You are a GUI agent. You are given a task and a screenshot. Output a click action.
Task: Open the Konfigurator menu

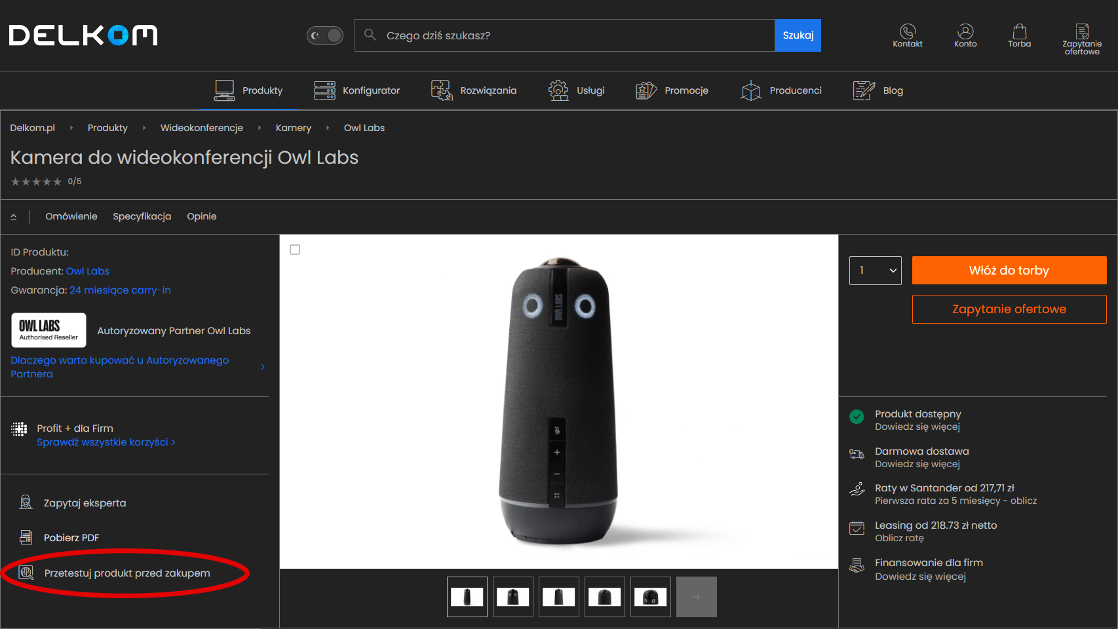click(x=357, y=90)
